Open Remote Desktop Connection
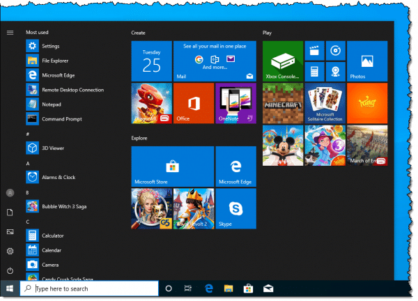 (x=65, y=90)
